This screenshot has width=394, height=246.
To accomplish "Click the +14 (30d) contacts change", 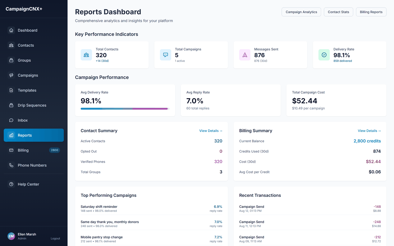I will tap(102, 61).
